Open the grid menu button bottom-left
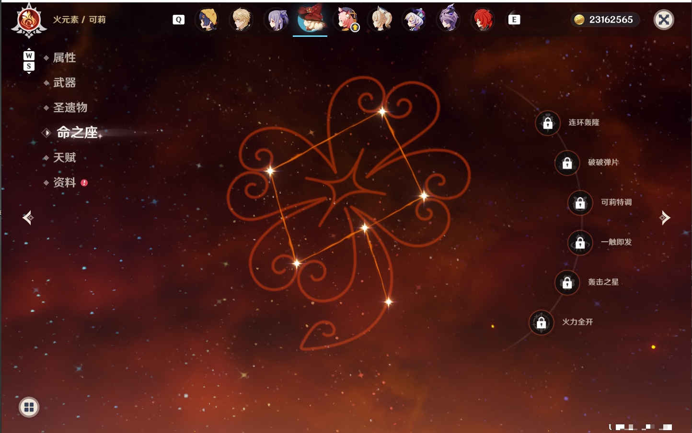Screen dimensions: 692x433 (29, 407)
